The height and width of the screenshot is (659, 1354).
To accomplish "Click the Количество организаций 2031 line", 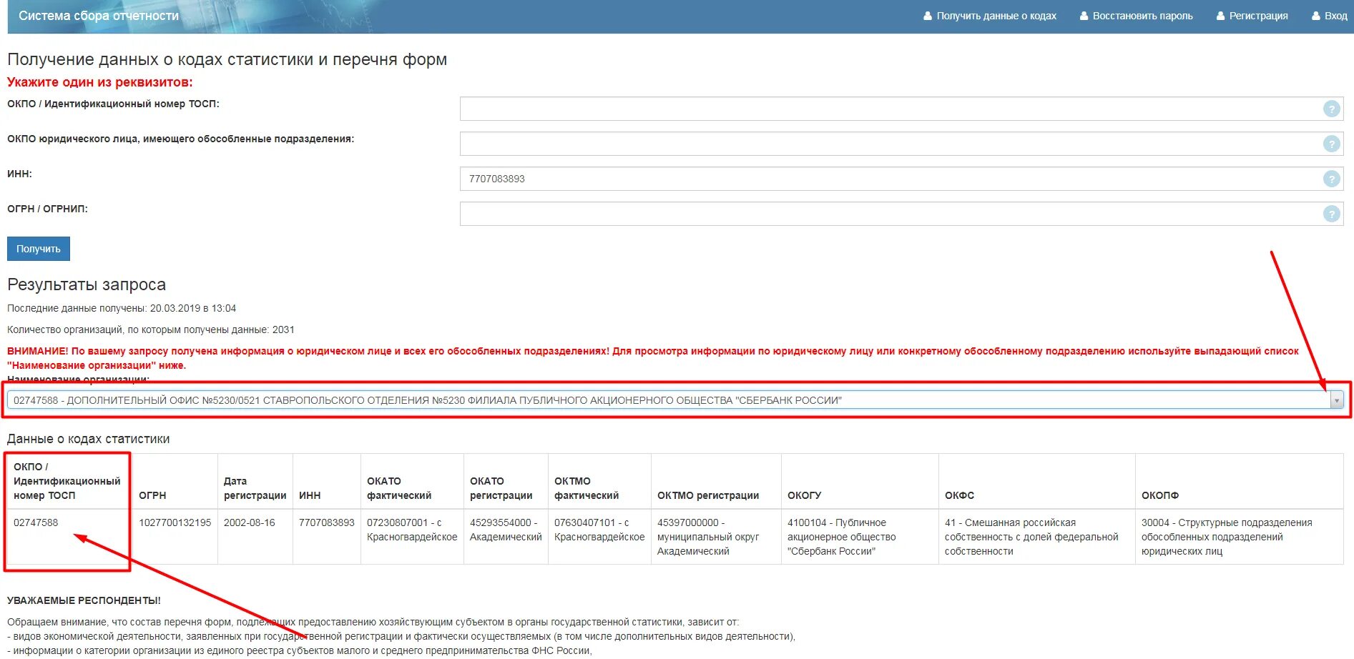I will 151,329.
